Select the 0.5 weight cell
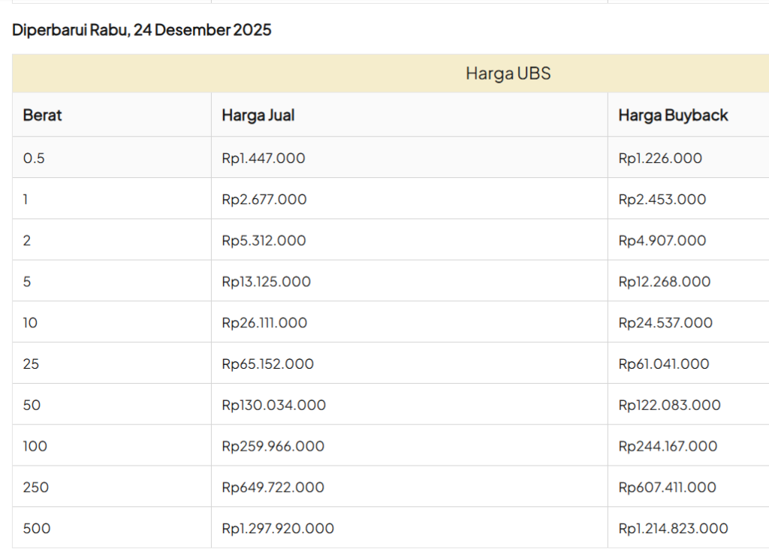The height and width of the screenshot is (555, 769). pyautogui.click(x=35, y=158)
